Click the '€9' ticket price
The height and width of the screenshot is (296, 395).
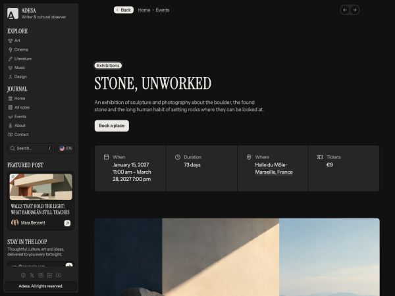click(x=330, y=165)
